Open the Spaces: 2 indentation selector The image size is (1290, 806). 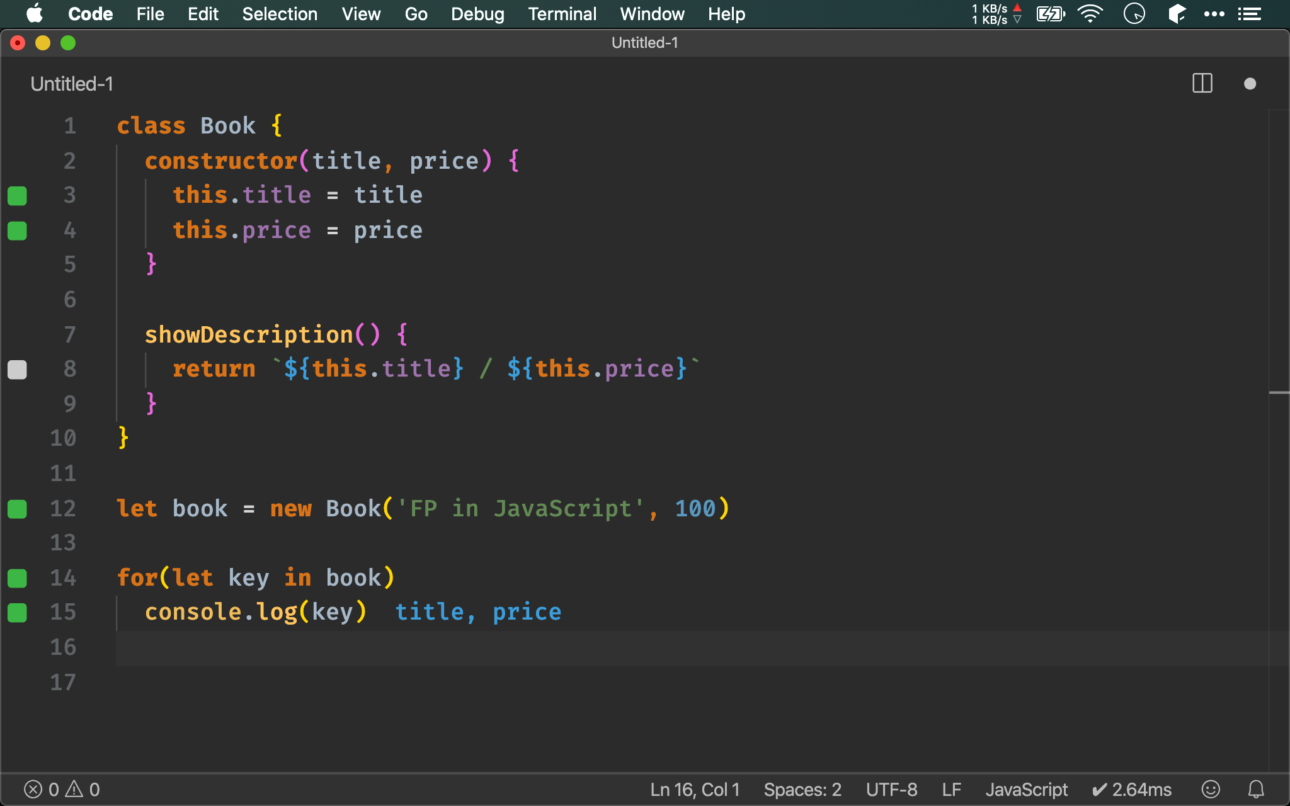coord(802,789)
